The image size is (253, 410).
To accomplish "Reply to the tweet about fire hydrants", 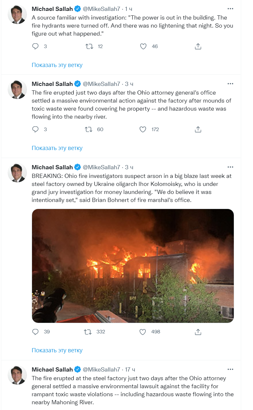I will coord(36,46).
